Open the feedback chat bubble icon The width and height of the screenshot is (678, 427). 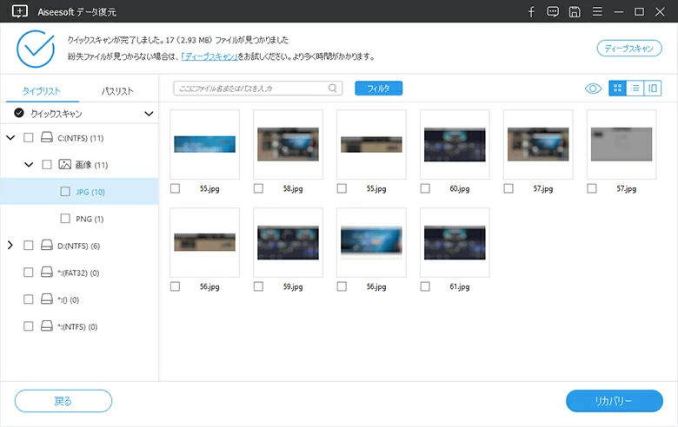(x=553, y=11)
